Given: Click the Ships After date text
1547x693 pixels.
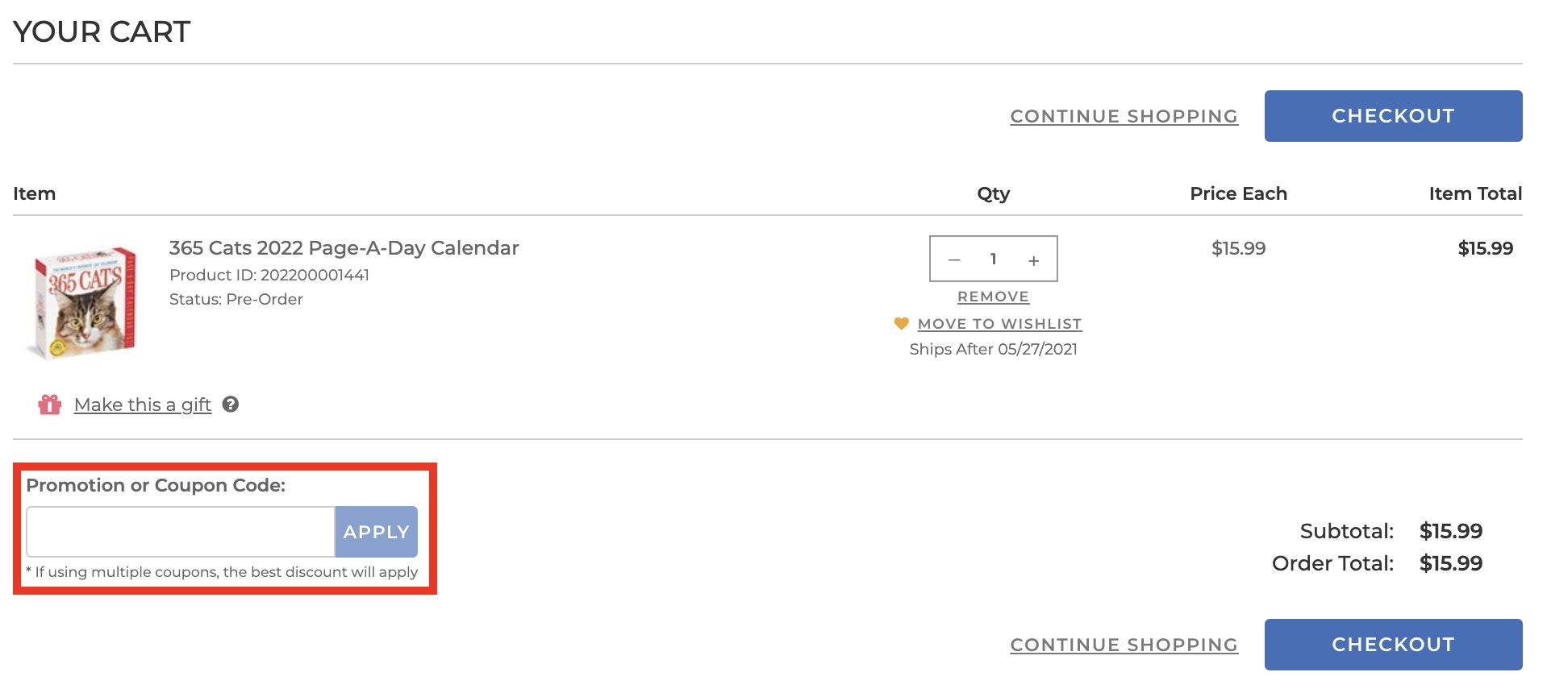Looking at the screenshot, I should coord(993,349).
